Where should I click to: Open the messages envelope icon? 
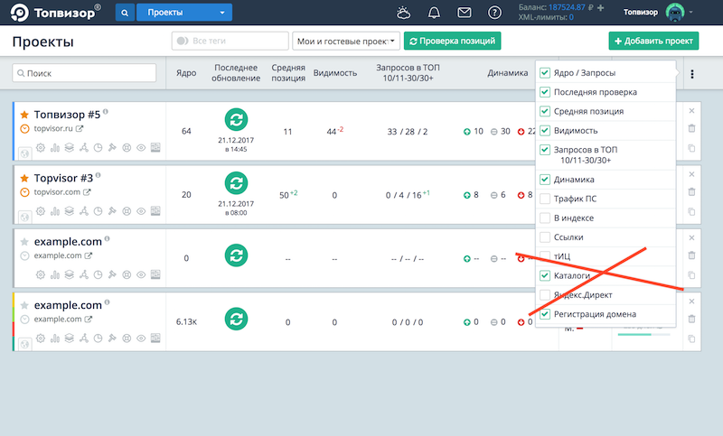464,13
